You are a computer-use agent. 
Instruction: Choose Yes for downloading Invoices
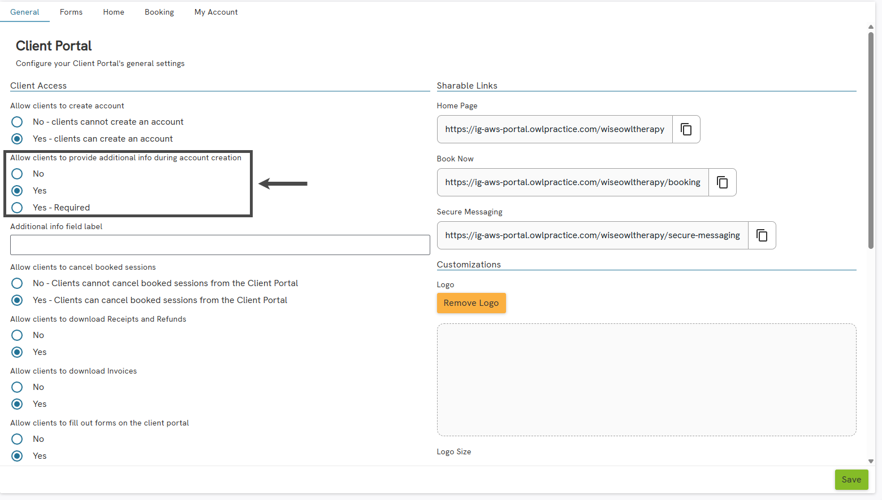17,404
